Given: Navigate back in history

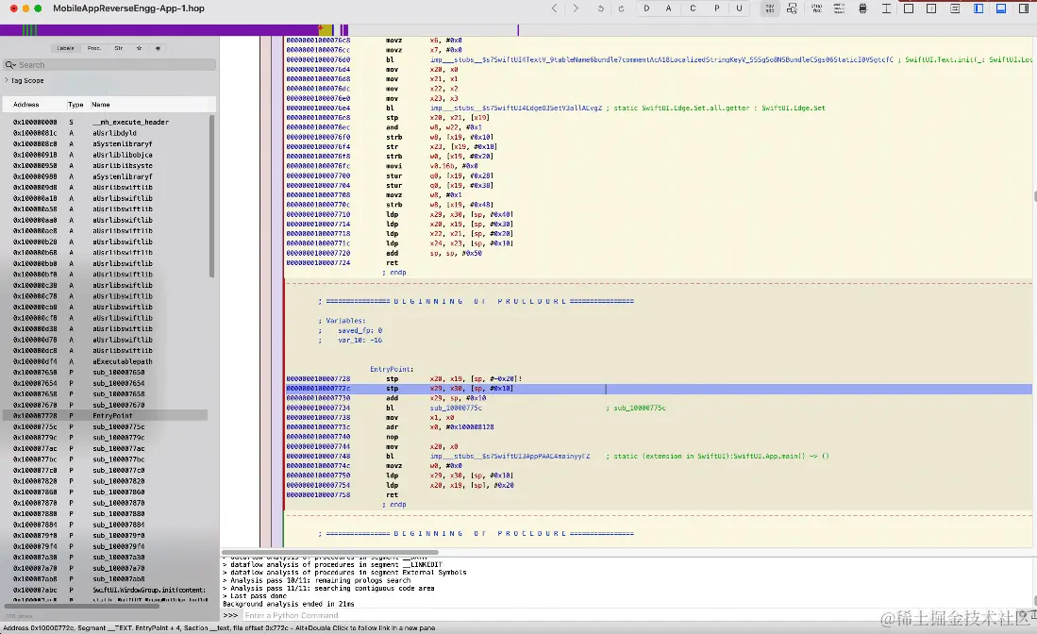Looking at the screenshot, I should (554, 8).
